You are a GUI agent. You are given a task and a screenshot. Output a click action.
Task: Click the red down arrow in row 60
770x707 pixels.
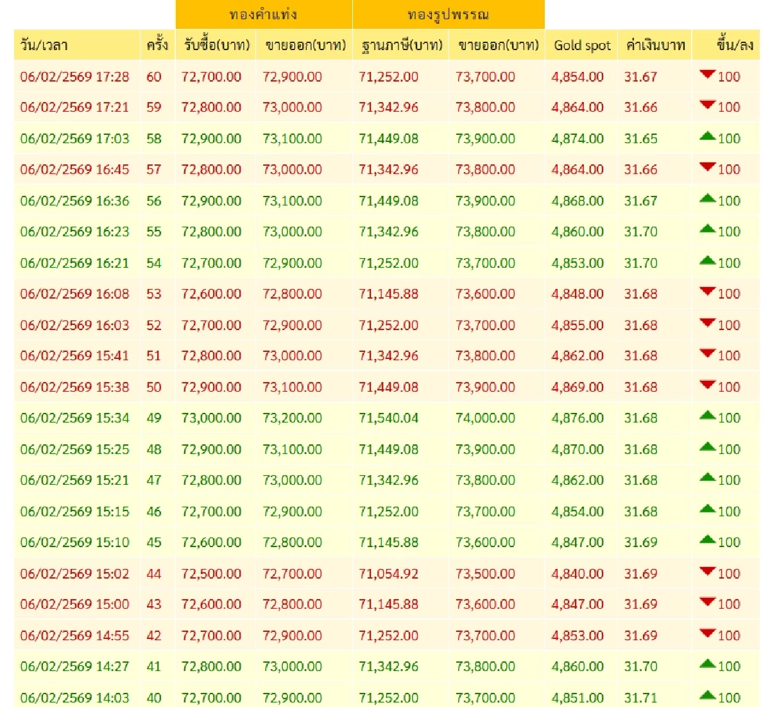pyautogui.click(x=707, y=75)
